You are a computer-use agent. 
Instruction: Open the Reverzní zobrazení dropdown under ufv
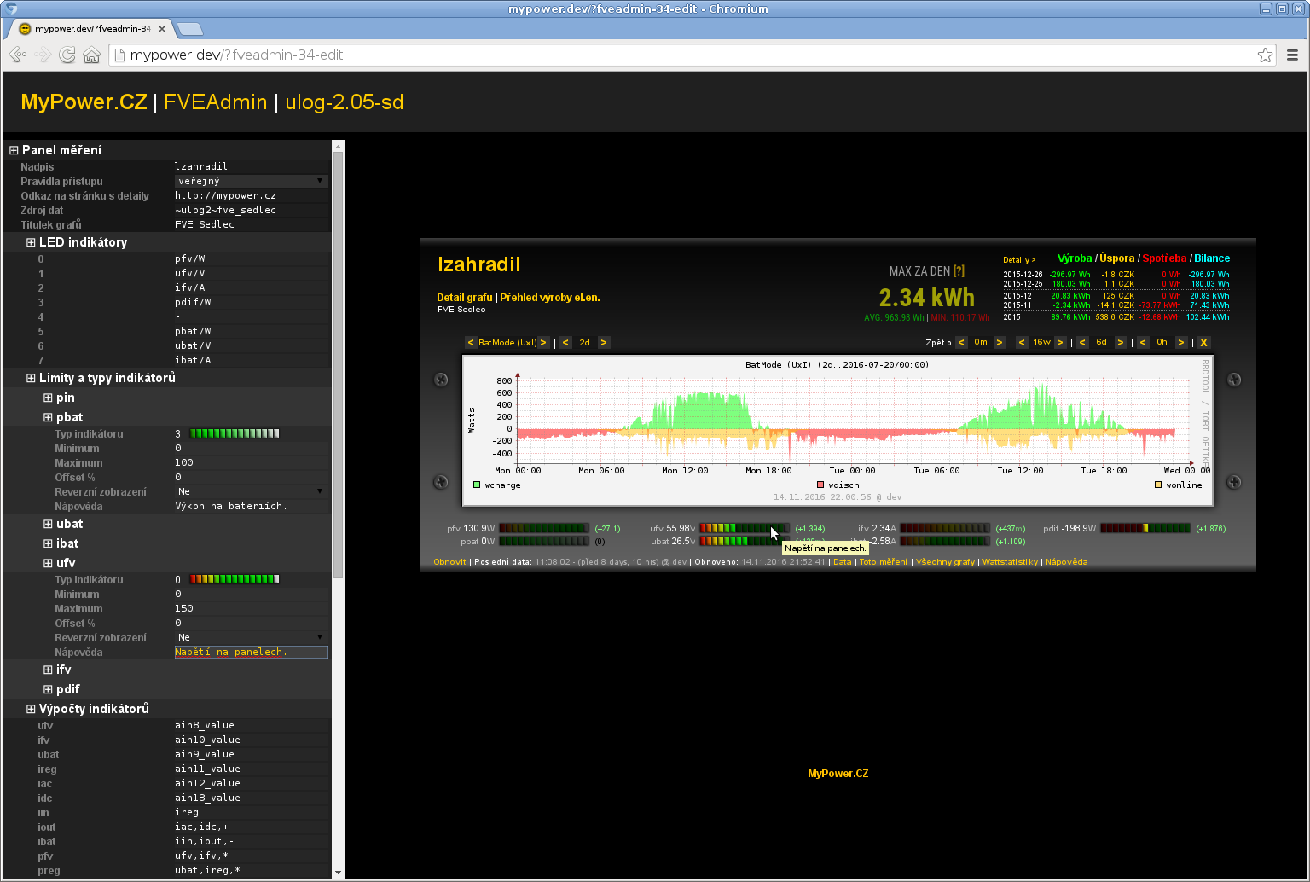pyautogui.click(x=250, y=637)
